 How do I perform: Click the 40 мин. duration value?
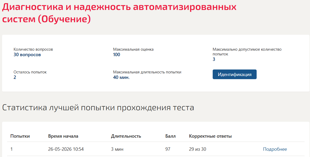[121, 77]
